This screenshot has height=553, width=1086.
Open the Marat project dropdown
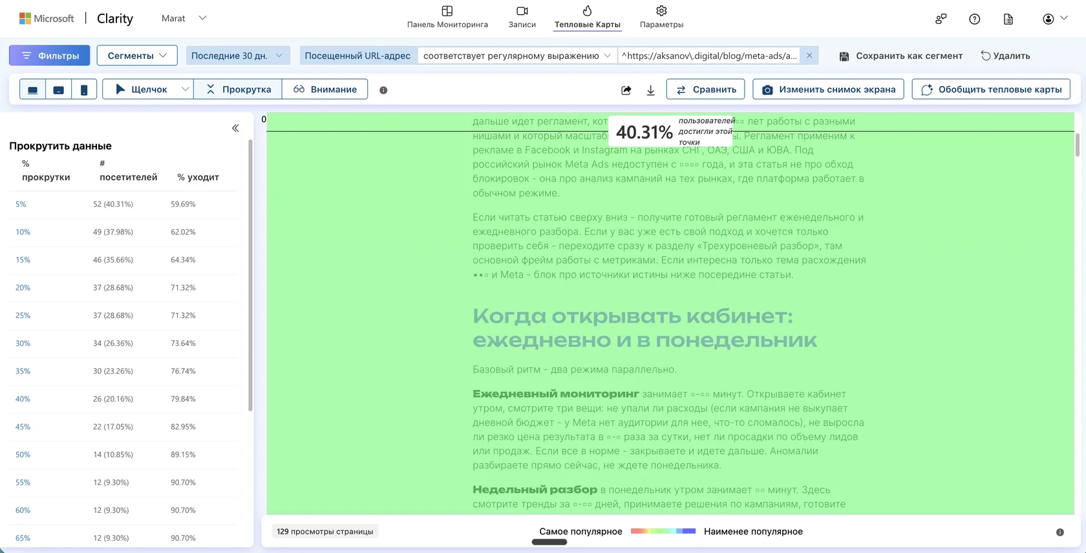click(184, 18)
